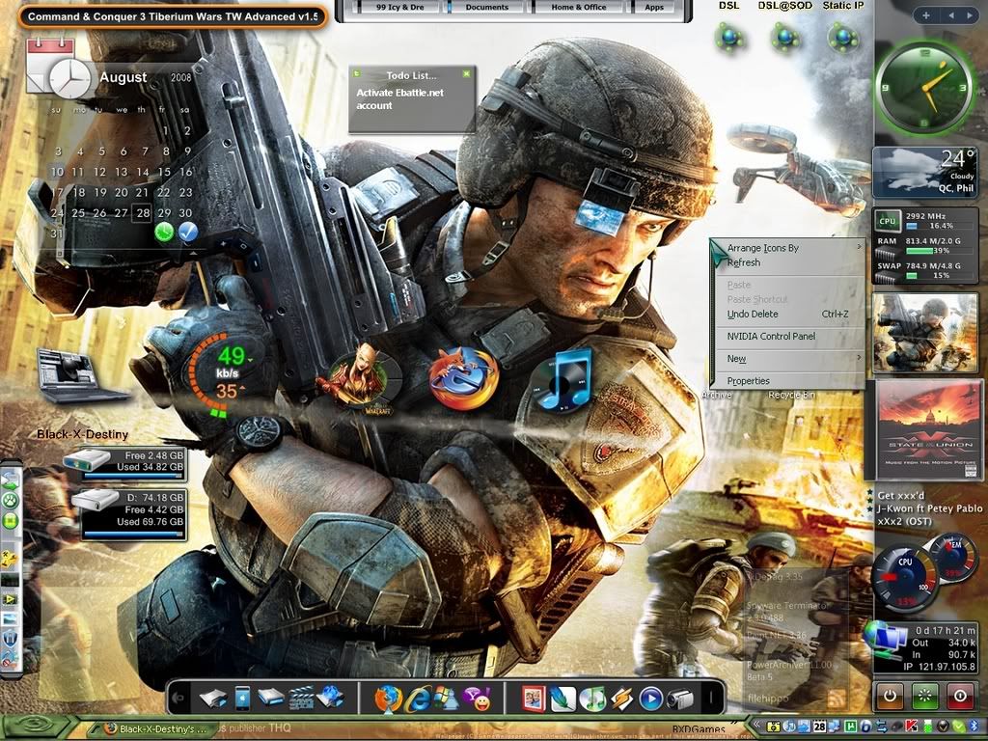
Task: Open the blue music note iTunes desktop icon
Action: click(563, 380)
